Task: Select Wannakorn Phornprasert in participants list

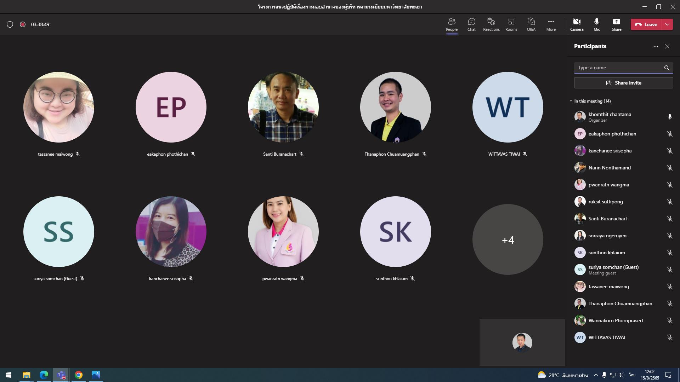Action: click(x=623, y=320)
